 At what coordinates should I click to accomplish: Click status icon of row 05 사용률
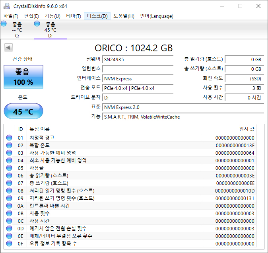[x=9, y=168]
